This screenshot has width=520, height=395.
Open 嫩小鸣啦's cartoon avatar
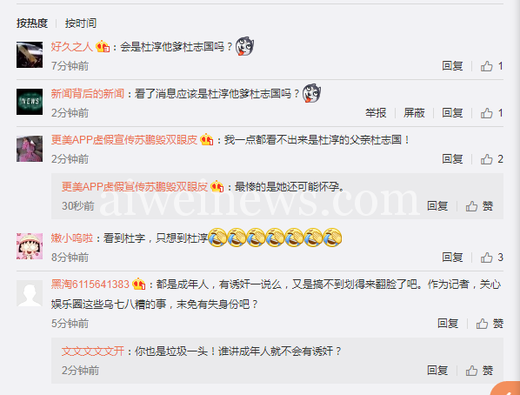coord(30,246)
